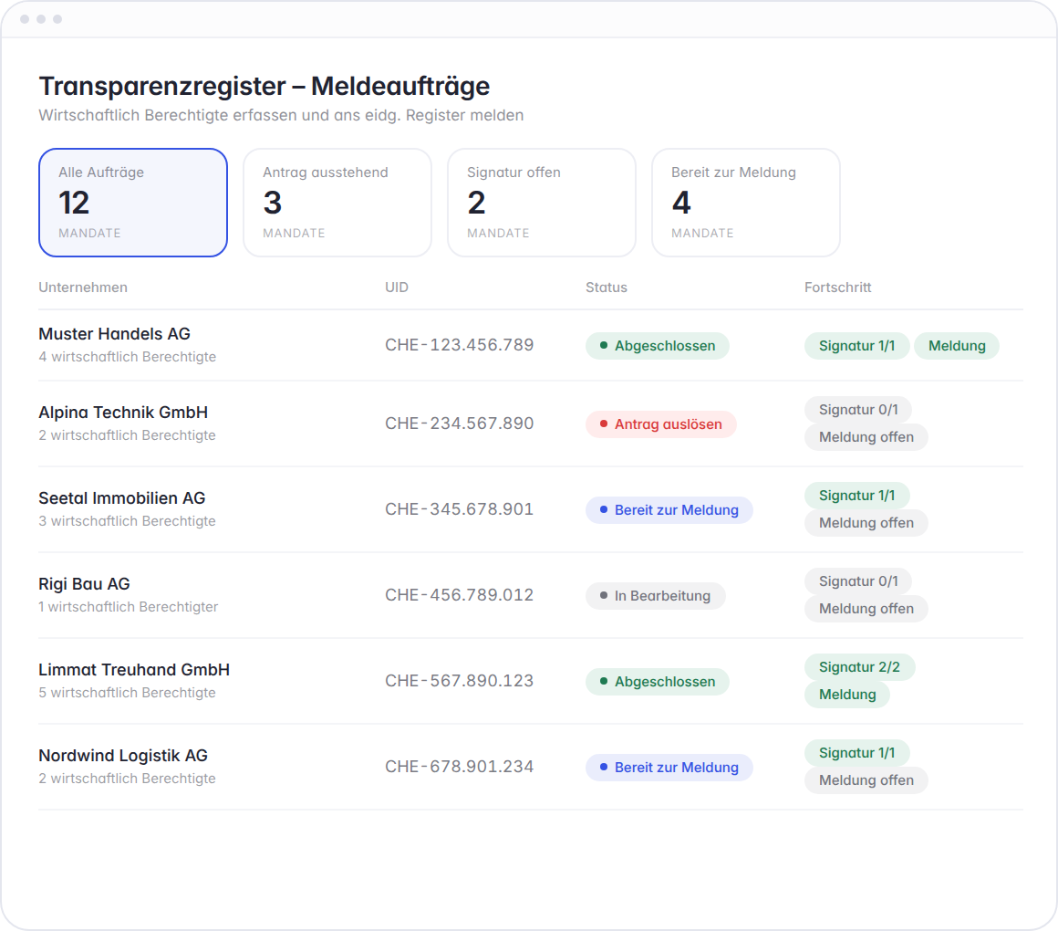Click Abgeschlossen badge for Limmat Treuhand GmbH
This screenshot has height=931, width=1058.
[658, 682]
